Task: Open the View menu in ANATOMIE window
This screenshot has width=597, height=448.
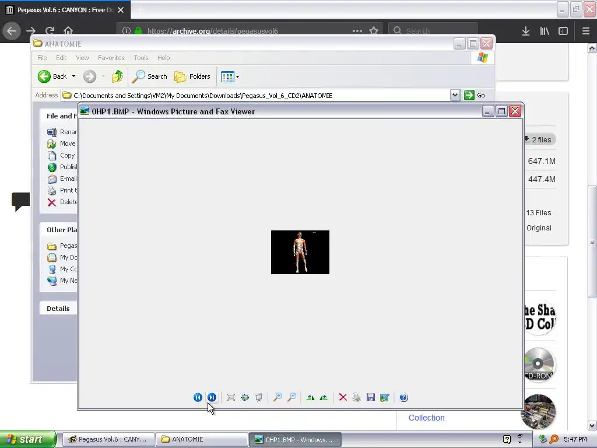Action: [82, 58]
